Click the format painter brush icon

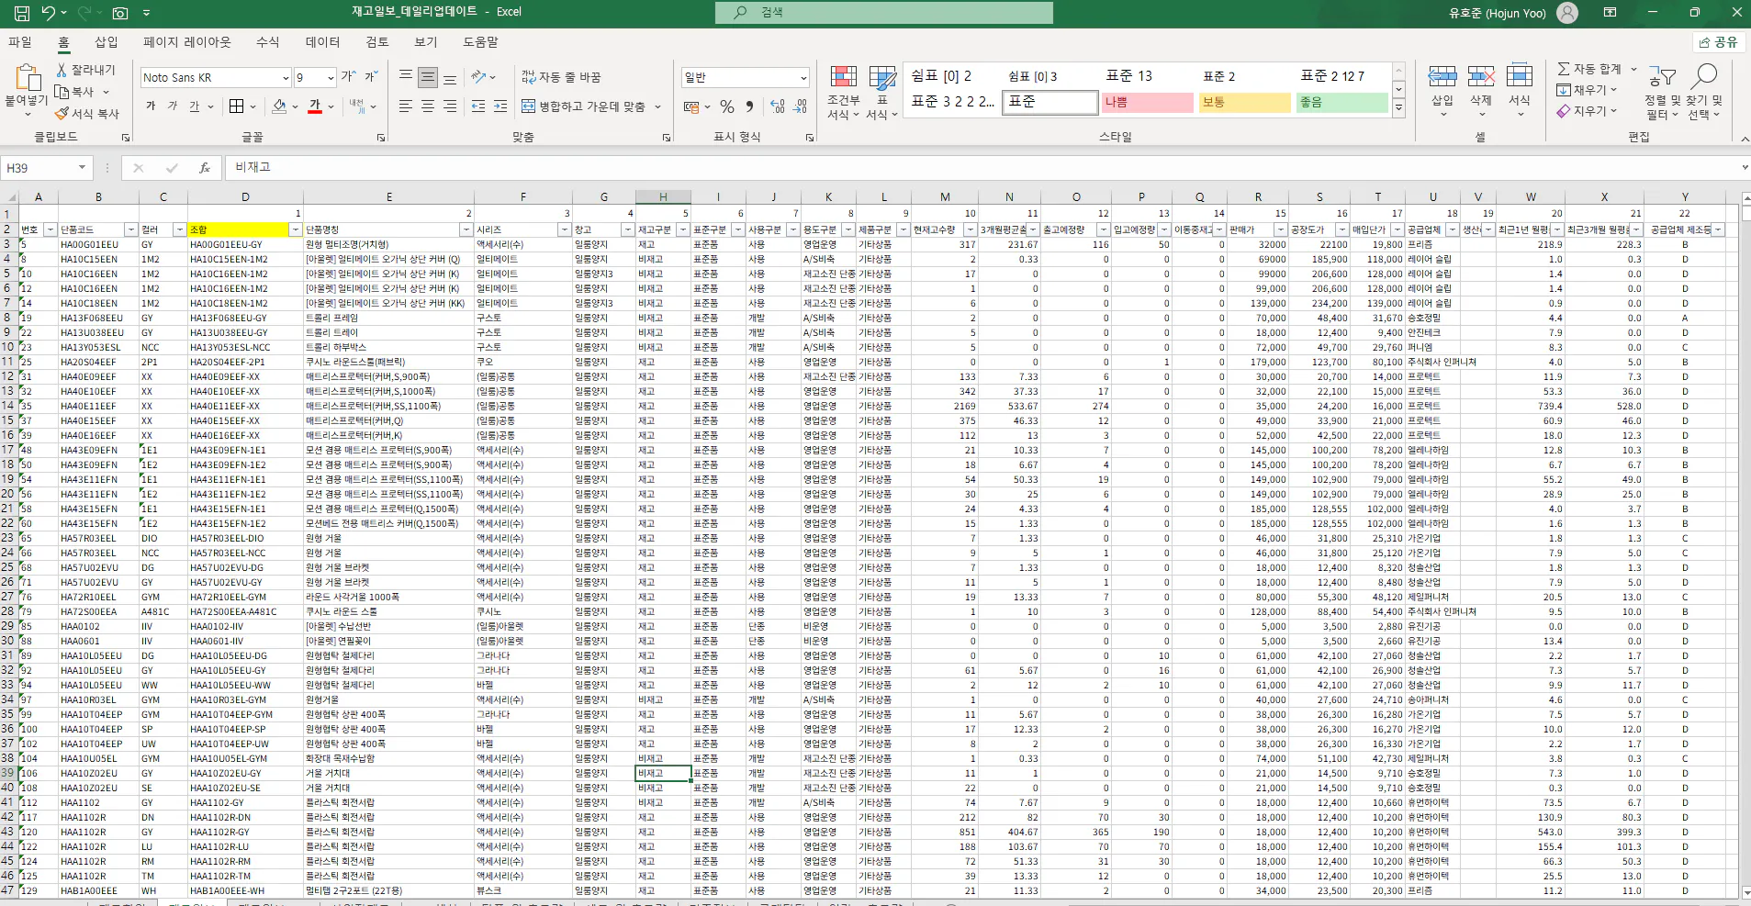pyautogui.click(x=62, y=114)
